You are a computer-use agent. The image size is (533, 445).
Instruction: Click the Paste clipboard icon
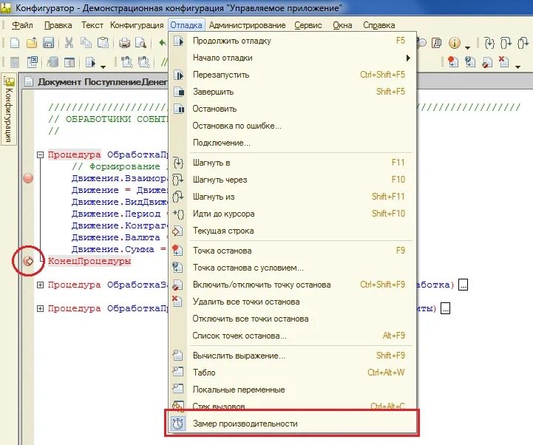pos(103,43)
